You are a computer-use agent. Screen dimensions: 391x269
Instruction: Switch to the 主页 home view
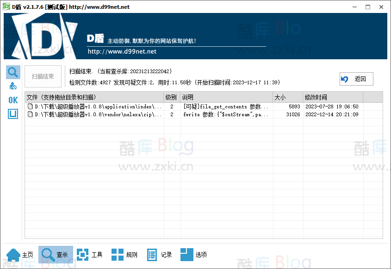click(20, 254)
